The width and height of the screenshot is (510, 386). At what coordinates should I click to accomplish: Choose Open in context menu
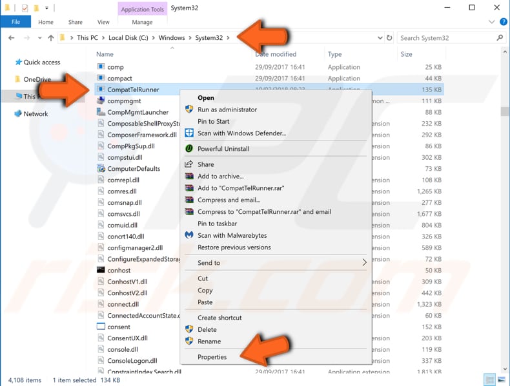pos(206,98)
